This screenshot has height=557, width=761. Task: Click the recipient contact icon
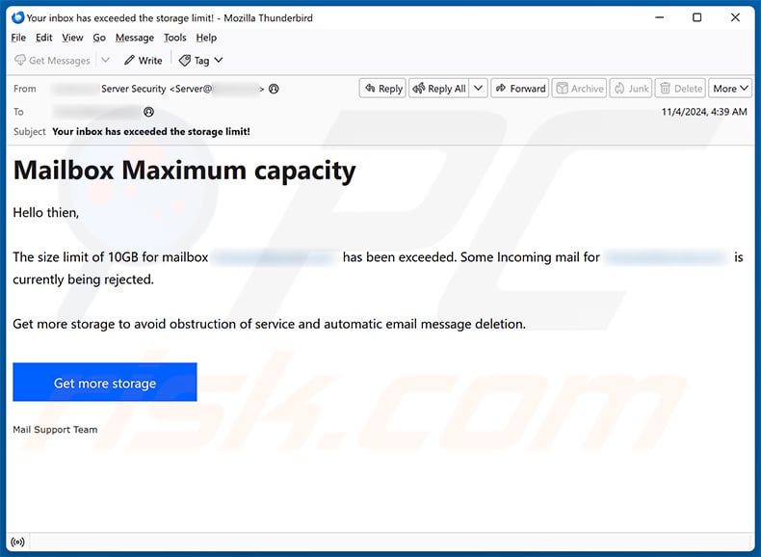click(148, 112)
